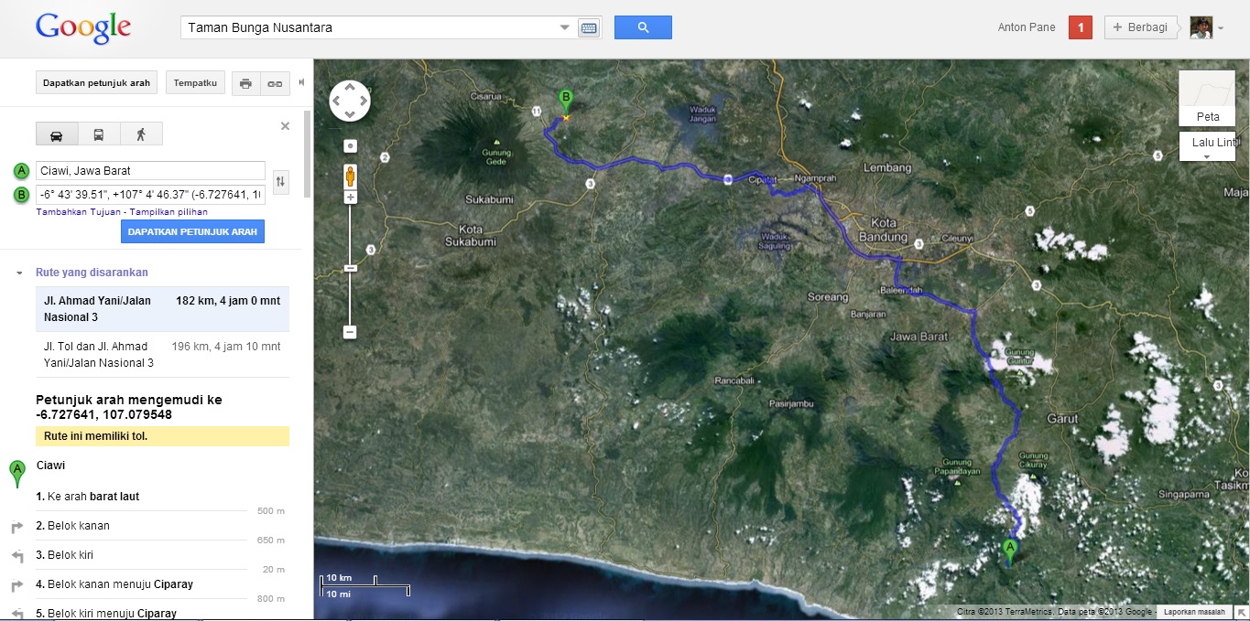
Task: Collapse Rute yang disarankan section
Action: coord(19,273)
